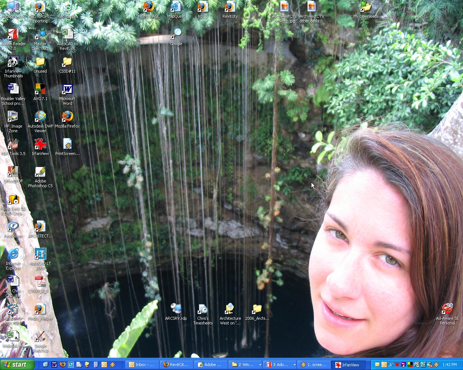Click the Start button
Image resolution: width=463 pixels, height=370 pixels.
click(17, 365)
